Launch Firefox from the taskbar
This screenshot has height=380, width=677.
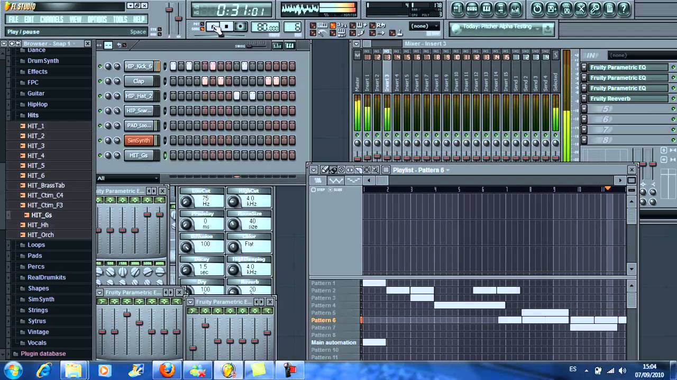tap(167, 370)
